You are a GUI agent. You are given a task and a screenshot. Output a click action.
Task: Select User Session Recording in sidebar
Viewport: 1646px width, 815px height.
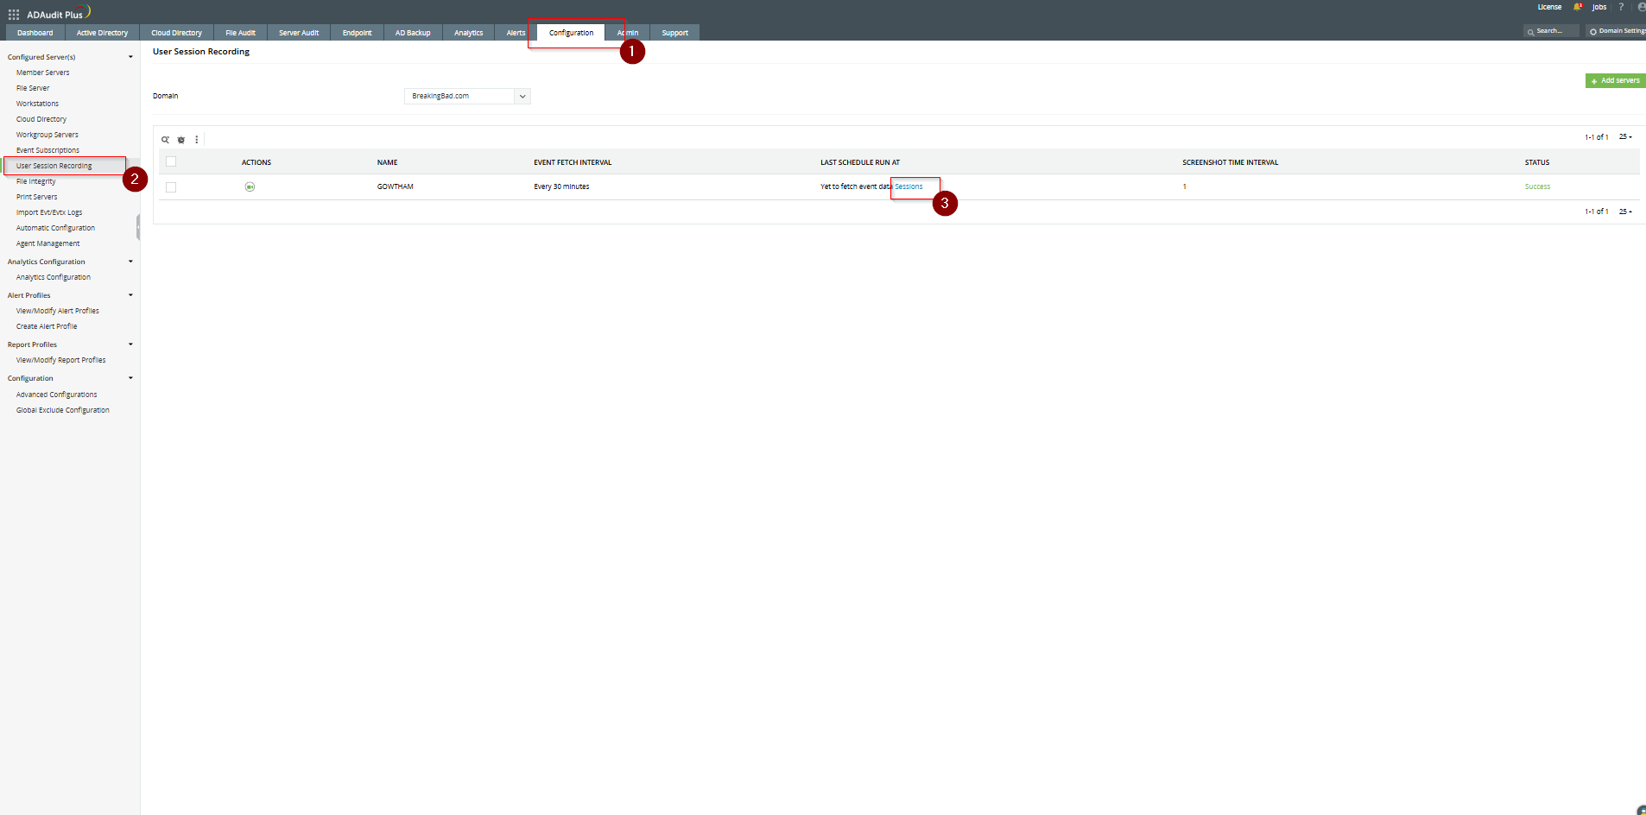click(54, 166)
